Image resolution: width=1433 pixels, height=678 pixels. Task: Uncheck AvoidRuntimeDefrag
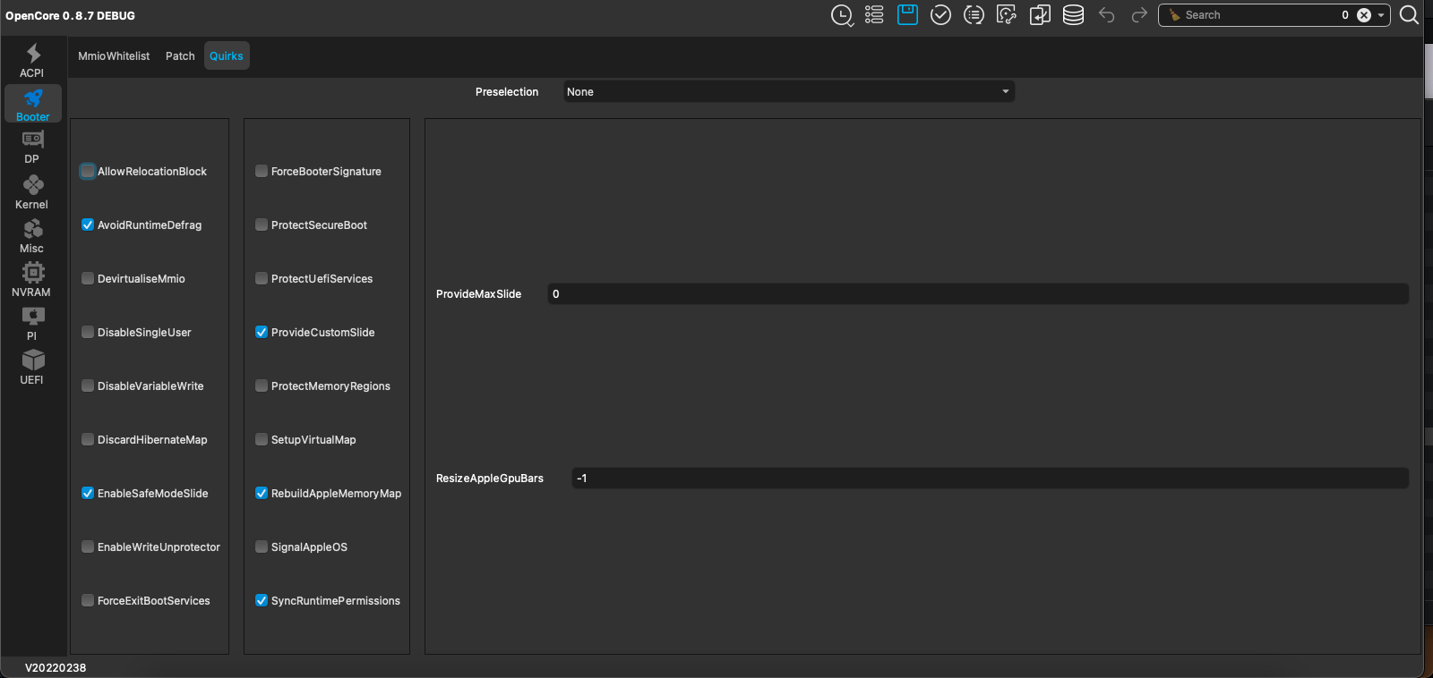tap(88, 225)
